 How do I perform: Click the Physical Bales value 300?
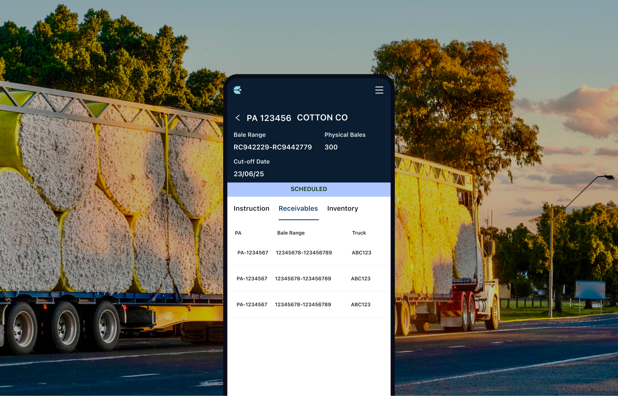331,147
